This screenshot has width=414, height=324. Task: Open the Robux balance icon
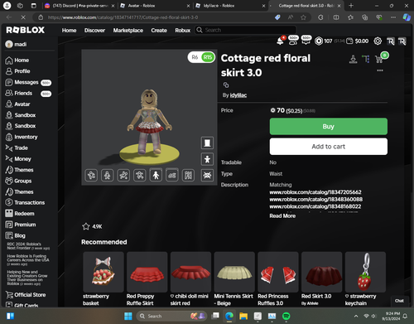click(319, 41)
